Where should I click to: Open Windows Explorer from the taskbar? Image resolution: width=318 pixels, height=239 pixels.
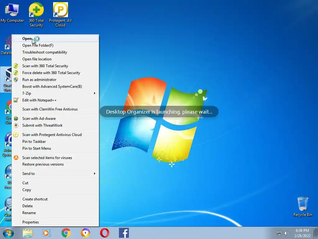pos(28,233)
